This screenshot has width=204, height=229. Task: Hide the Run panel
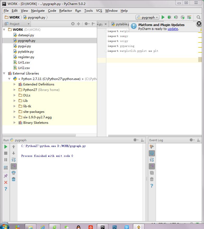pos(142,140)
